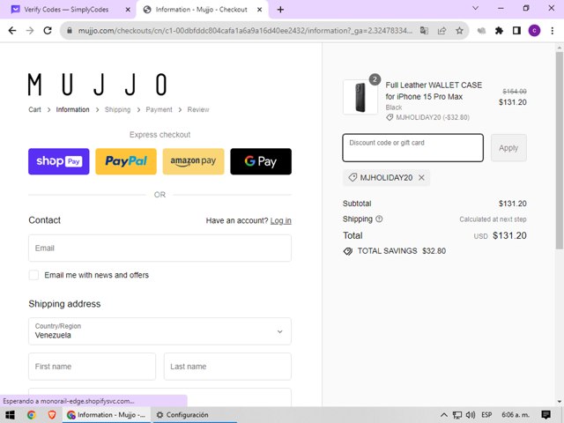Bookmark this page with the star icon
564x423 pixels.
click(x=459, y=31)
